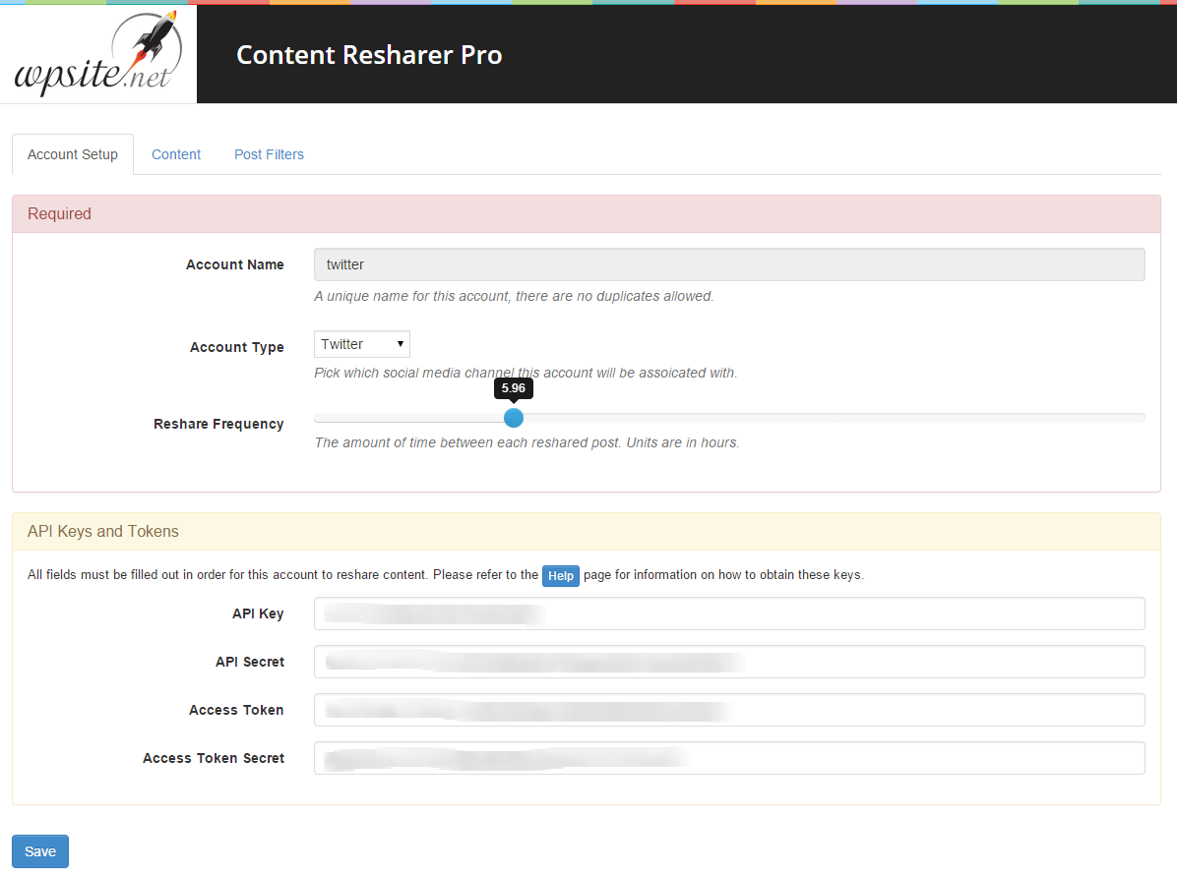The image size is (1177, 875).
Task: Click the 5.96 slider value tooltip
Action: pos(514,388)
